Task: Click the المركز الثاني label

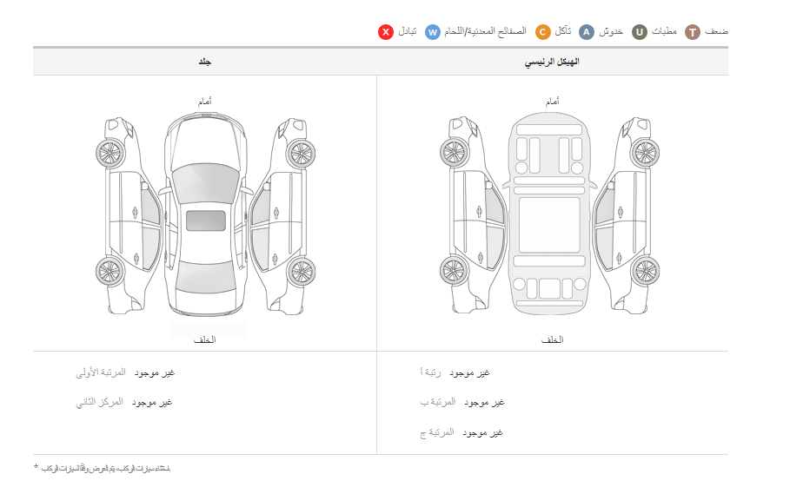Action: (x=99, y=403)
